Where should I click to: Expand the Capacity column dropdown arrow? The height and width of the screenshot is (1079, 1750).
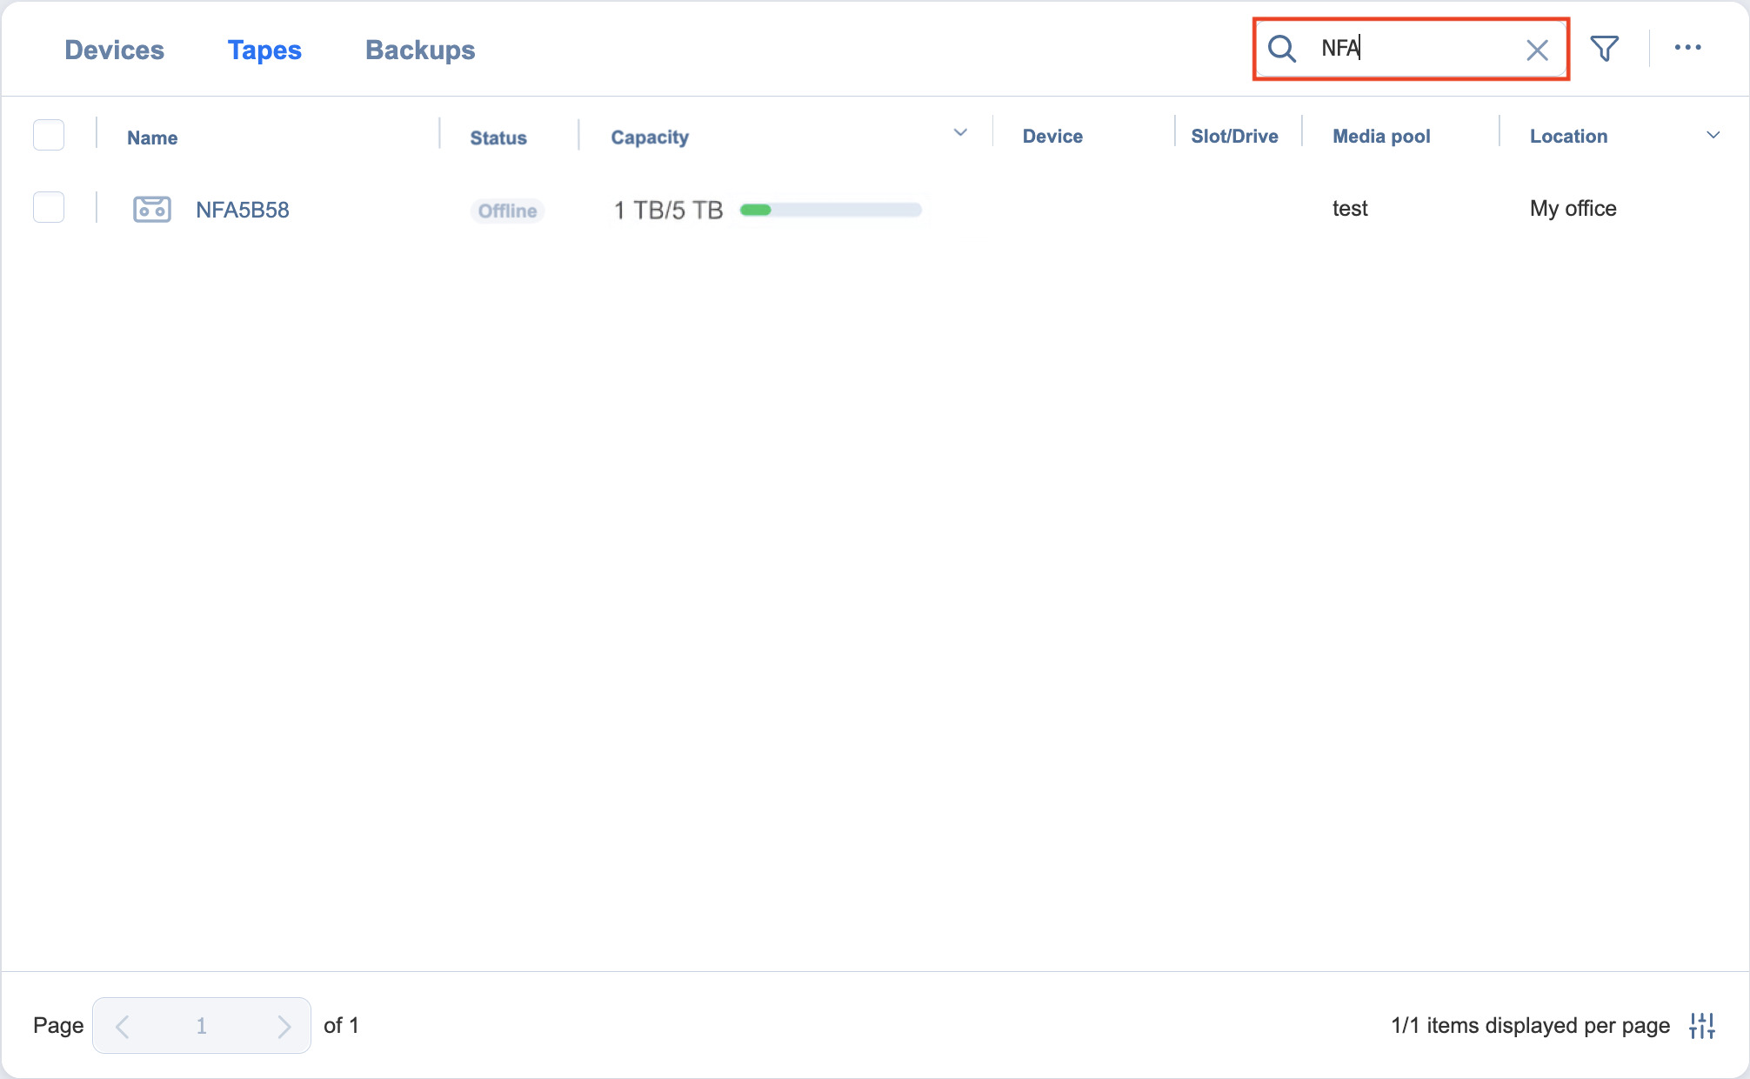960,133
